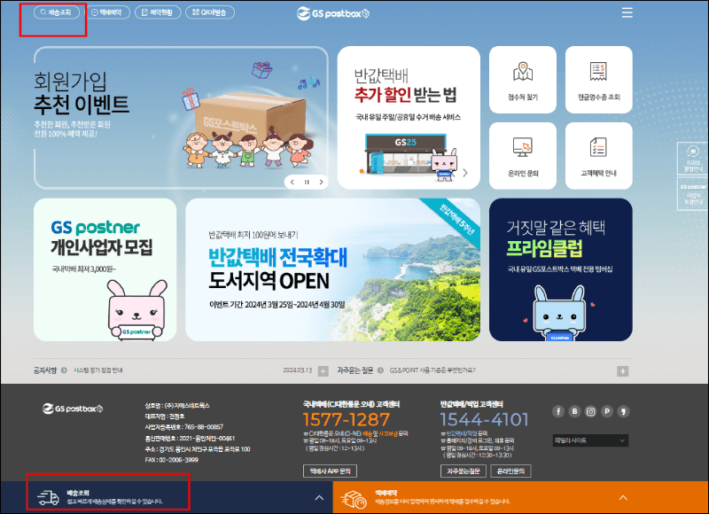Open the GS postner 사업자 회원안내 side link
This screenshot has height=514, width=709.
click(693, 193)
